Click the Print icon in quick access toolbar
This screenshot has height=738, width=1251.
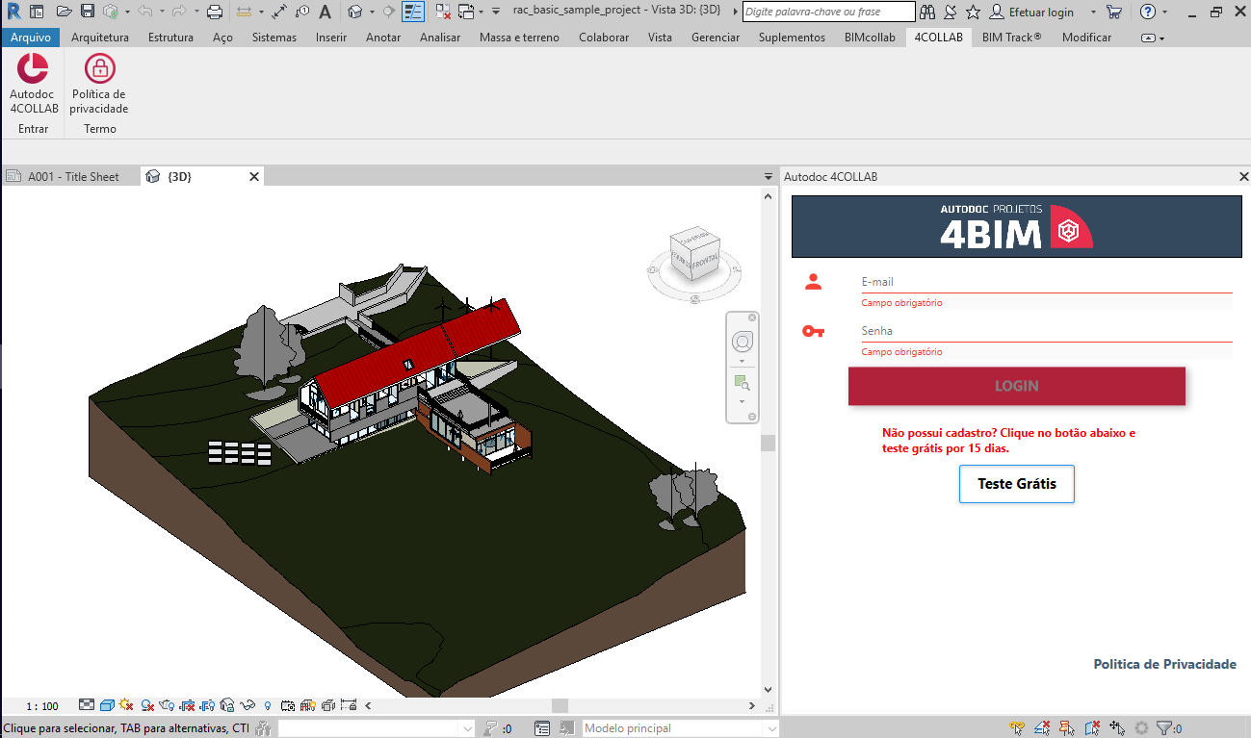(214, 12)
